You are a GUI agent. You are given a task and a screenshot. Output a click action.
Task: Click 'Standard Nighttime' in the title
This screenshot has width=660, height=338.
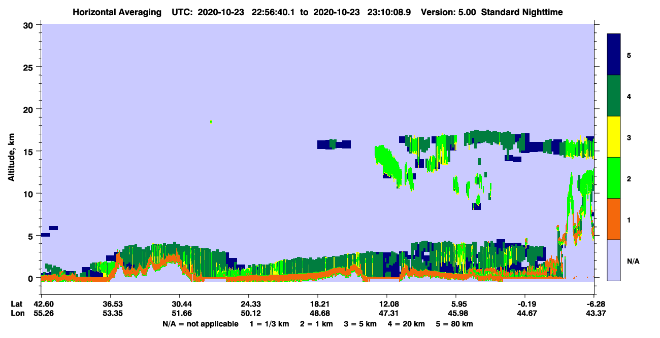[522, 12]
